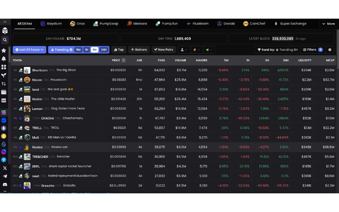Switch to the CoinChef tab
The width and height of the screenshot is (339, 212).
pos(254,24)
